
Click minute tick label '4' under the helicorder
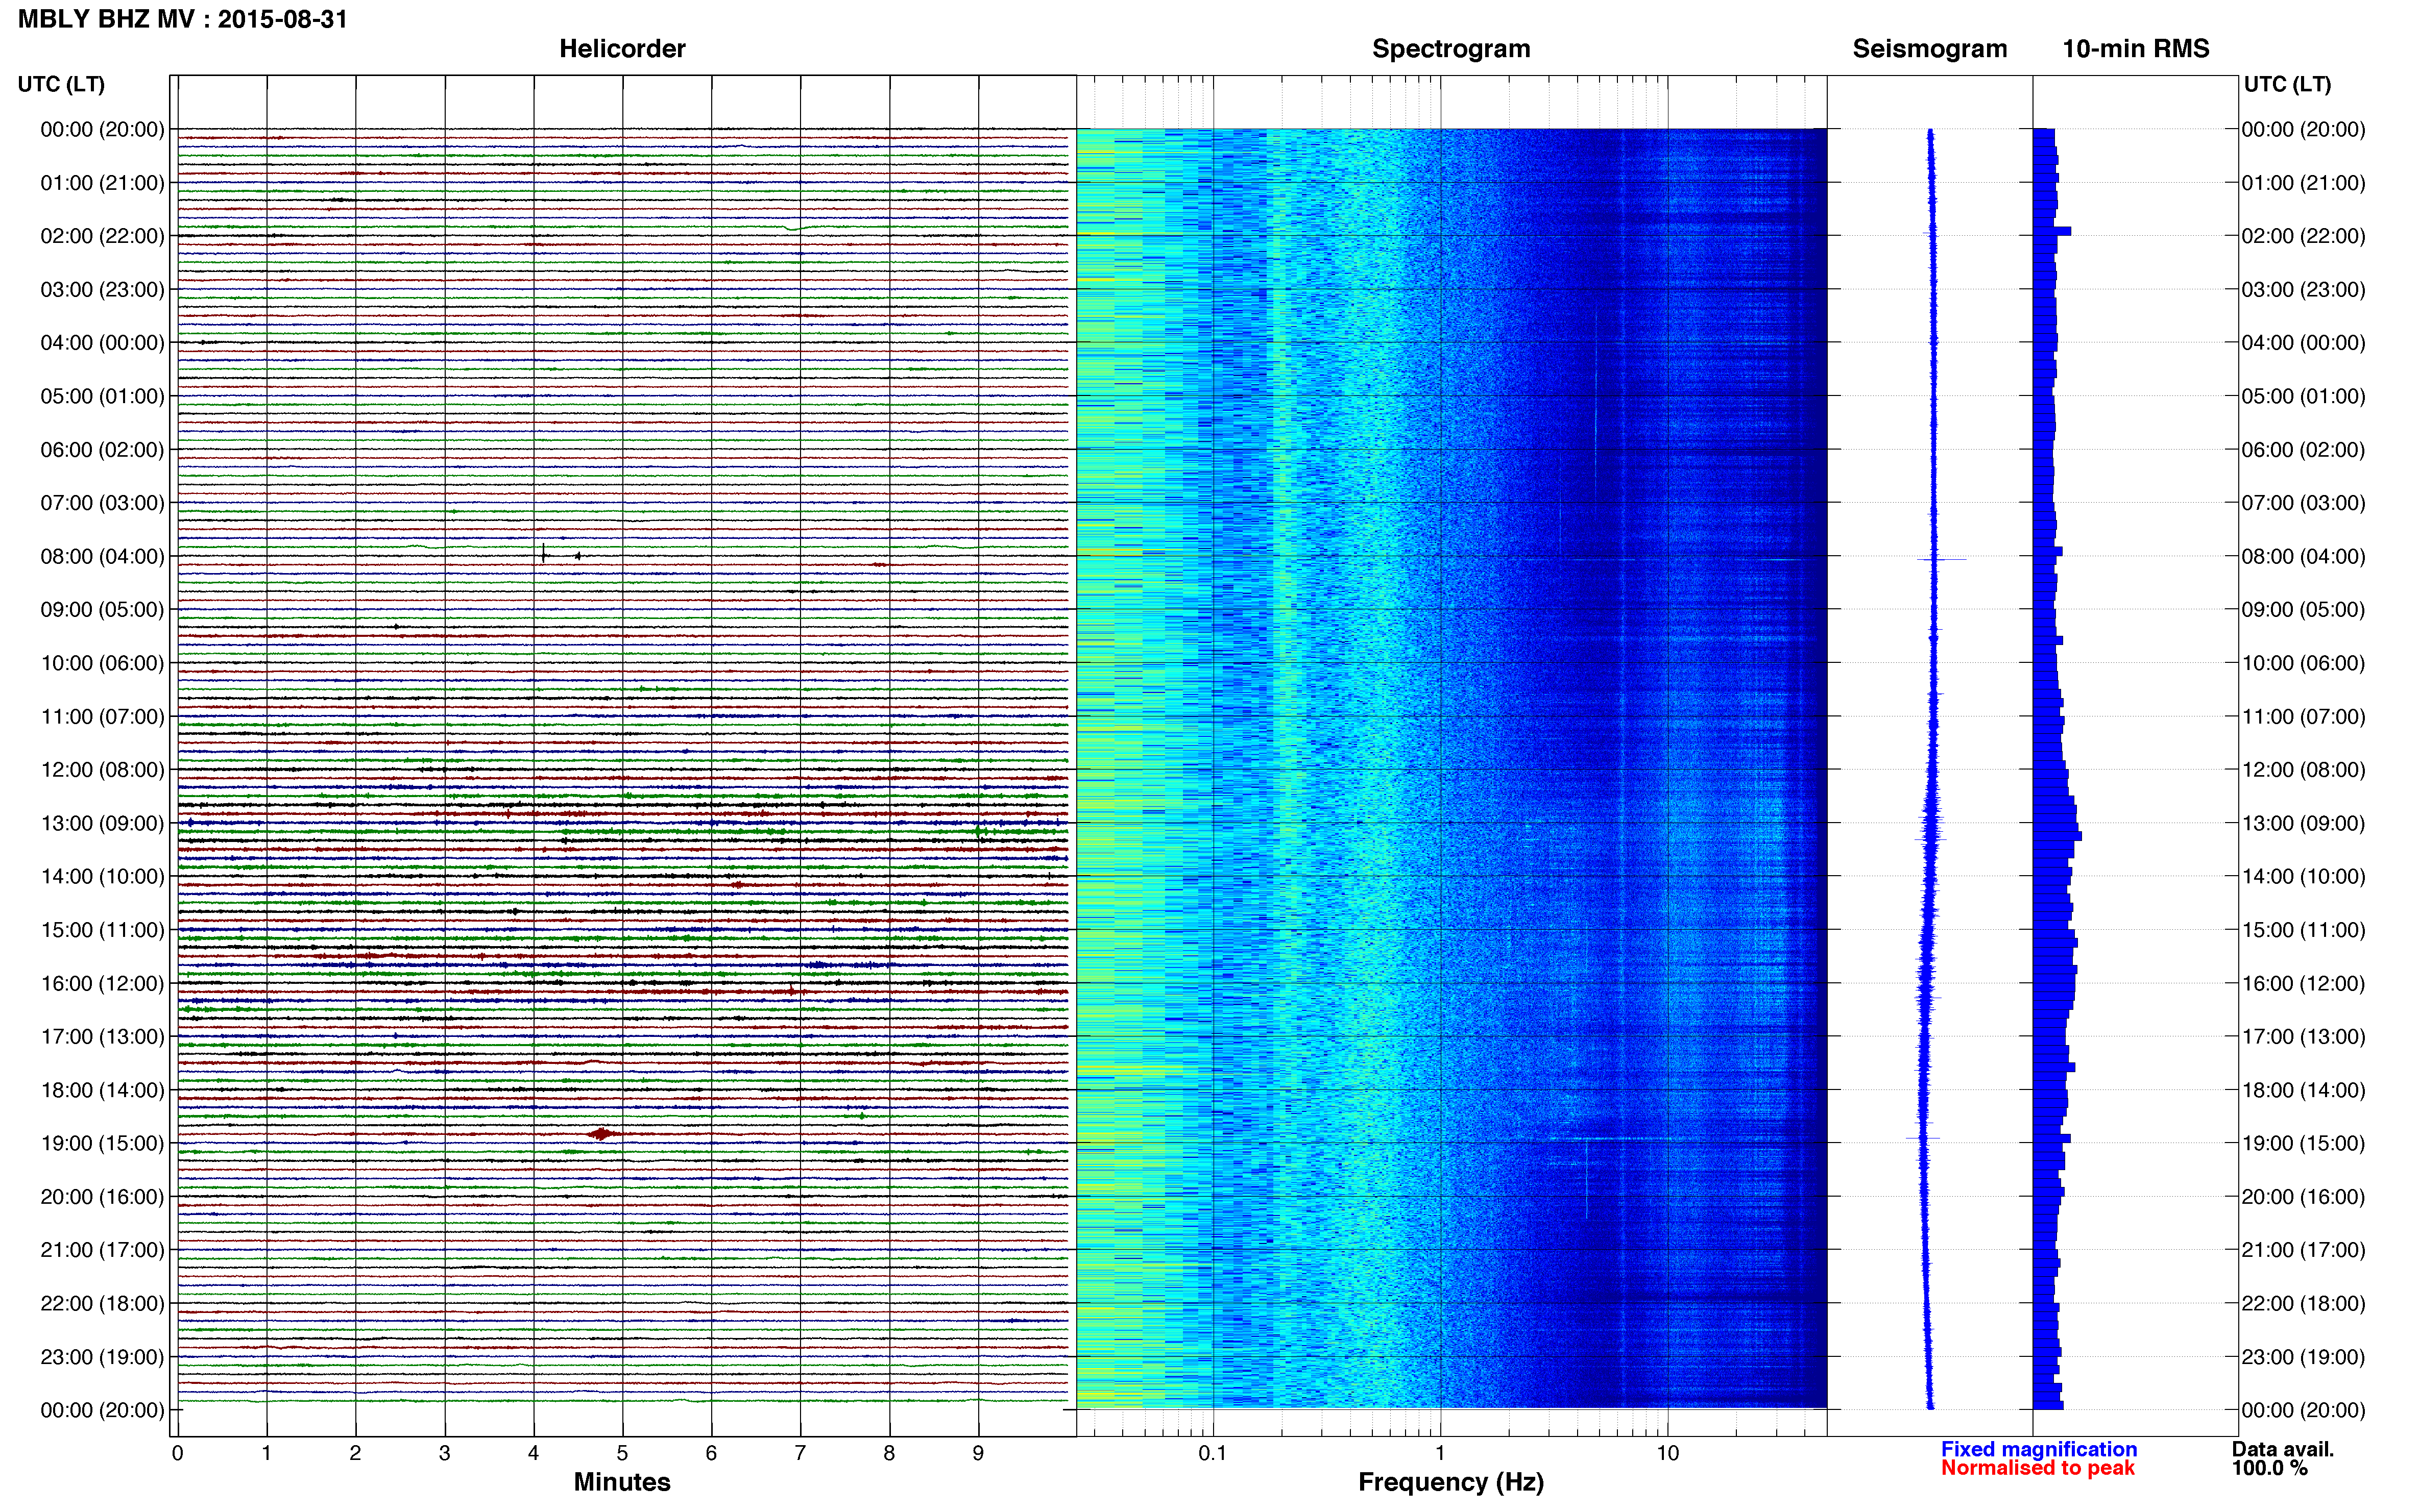pos(533,1453)
